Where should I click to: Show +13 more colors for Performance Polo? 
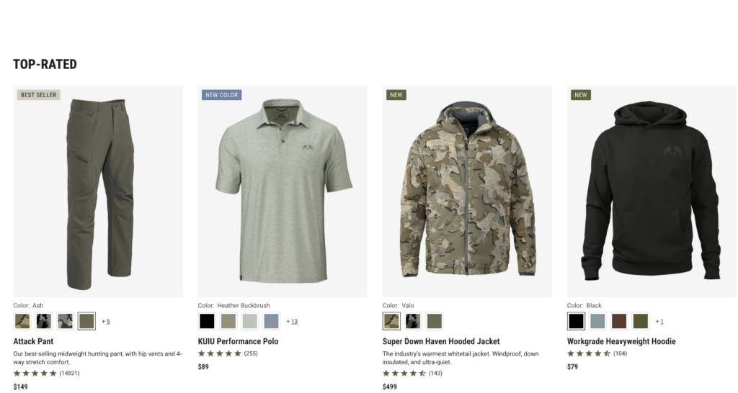(x=292, y=322)
